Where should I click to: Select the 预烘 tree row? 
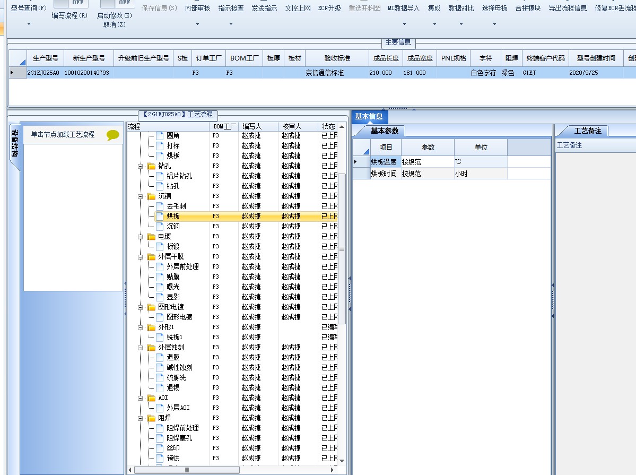[173, 459]
